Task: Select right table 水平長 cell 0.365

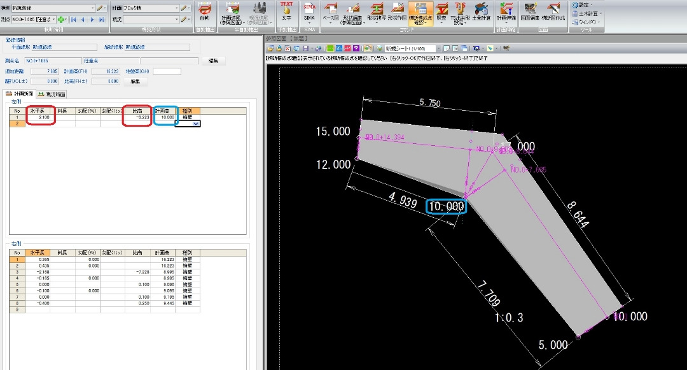Action: coord(38,260)
